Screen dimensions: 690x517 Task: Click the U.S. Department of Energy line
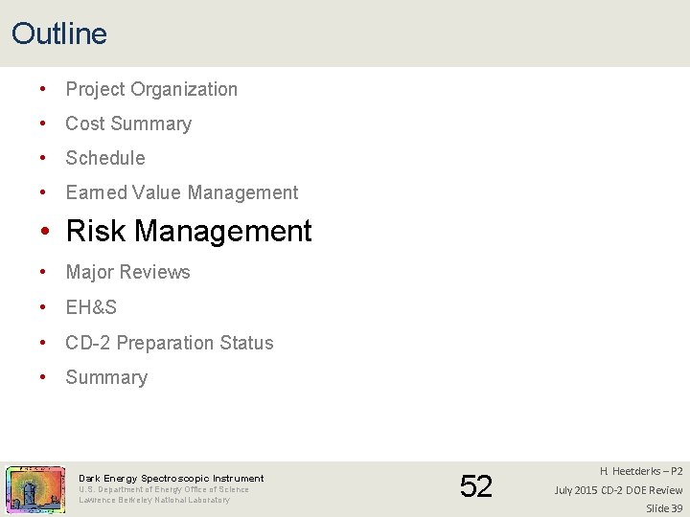click(164, 489)
